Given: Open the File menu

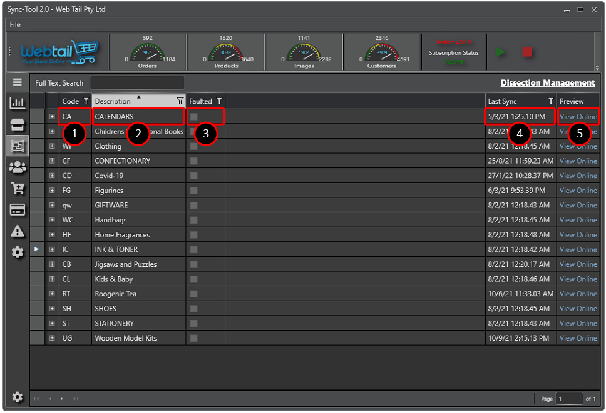Looking at the screenshot, I should click(15, 25).
